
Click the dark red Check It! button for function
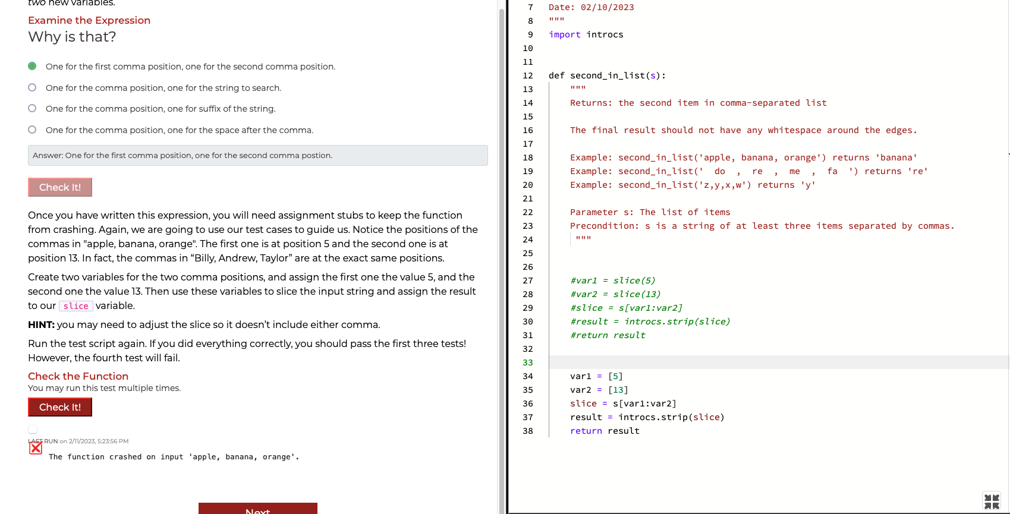[60, 407]
